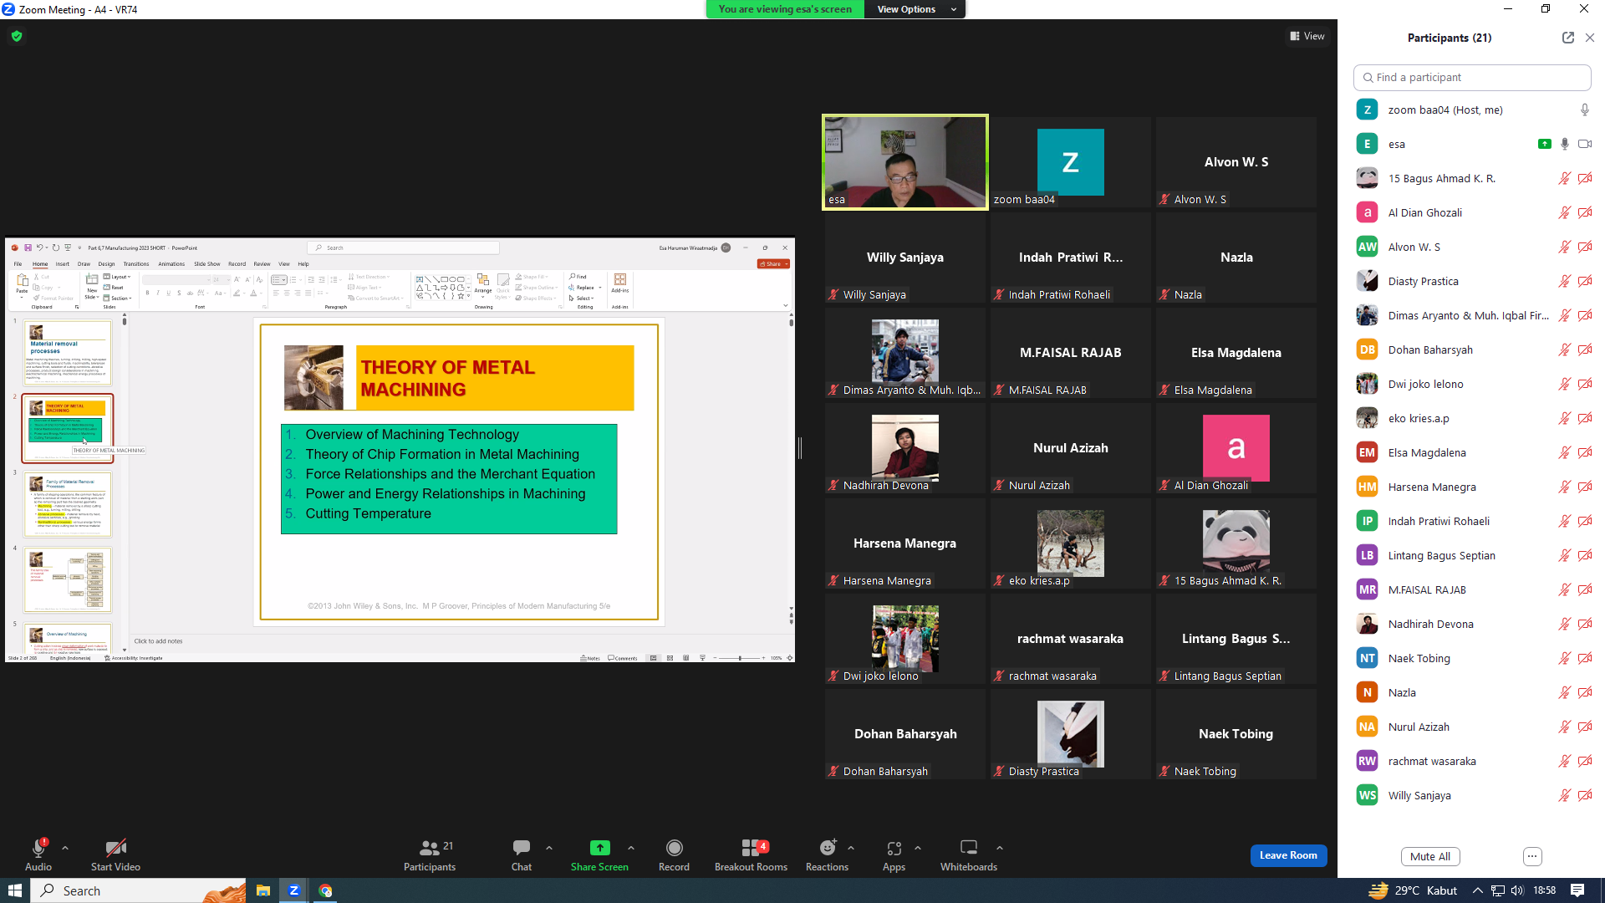This screenshot has height=903, width=1605.
Task: Open the Section dropdown in the Slides group
Action: [118, 298]
